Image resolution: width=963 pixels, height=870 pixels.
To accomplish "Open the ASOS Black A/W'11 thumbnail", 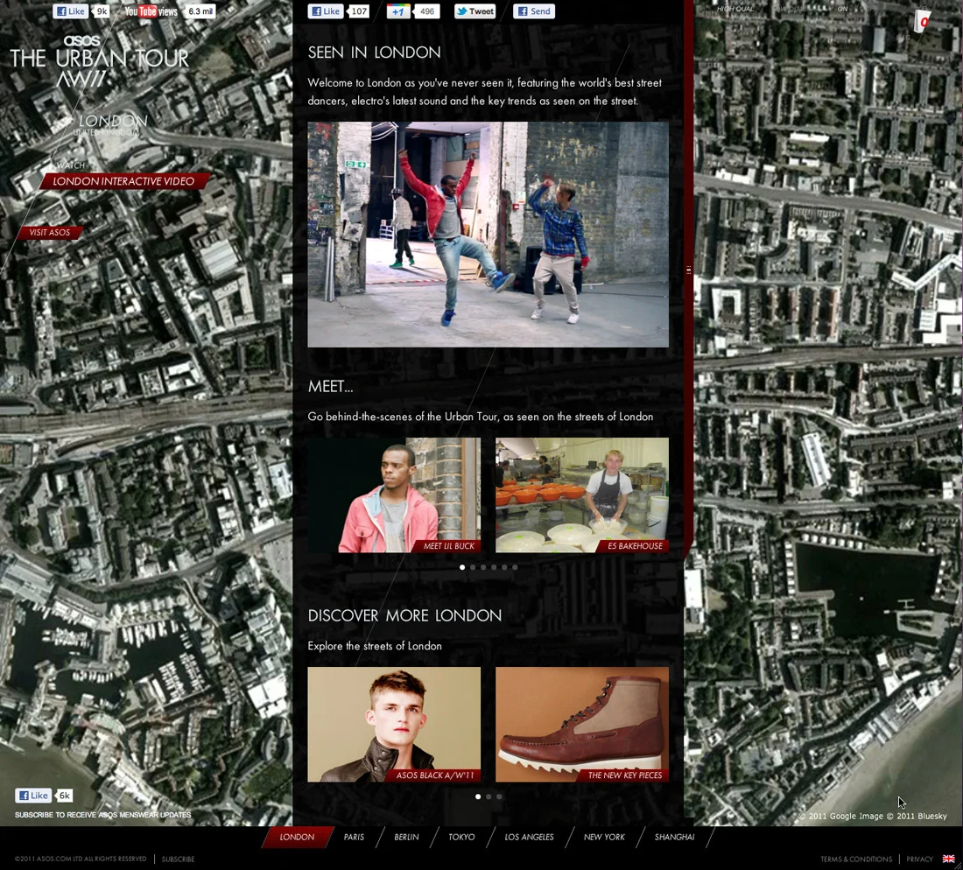I will [x=394, y=725].
